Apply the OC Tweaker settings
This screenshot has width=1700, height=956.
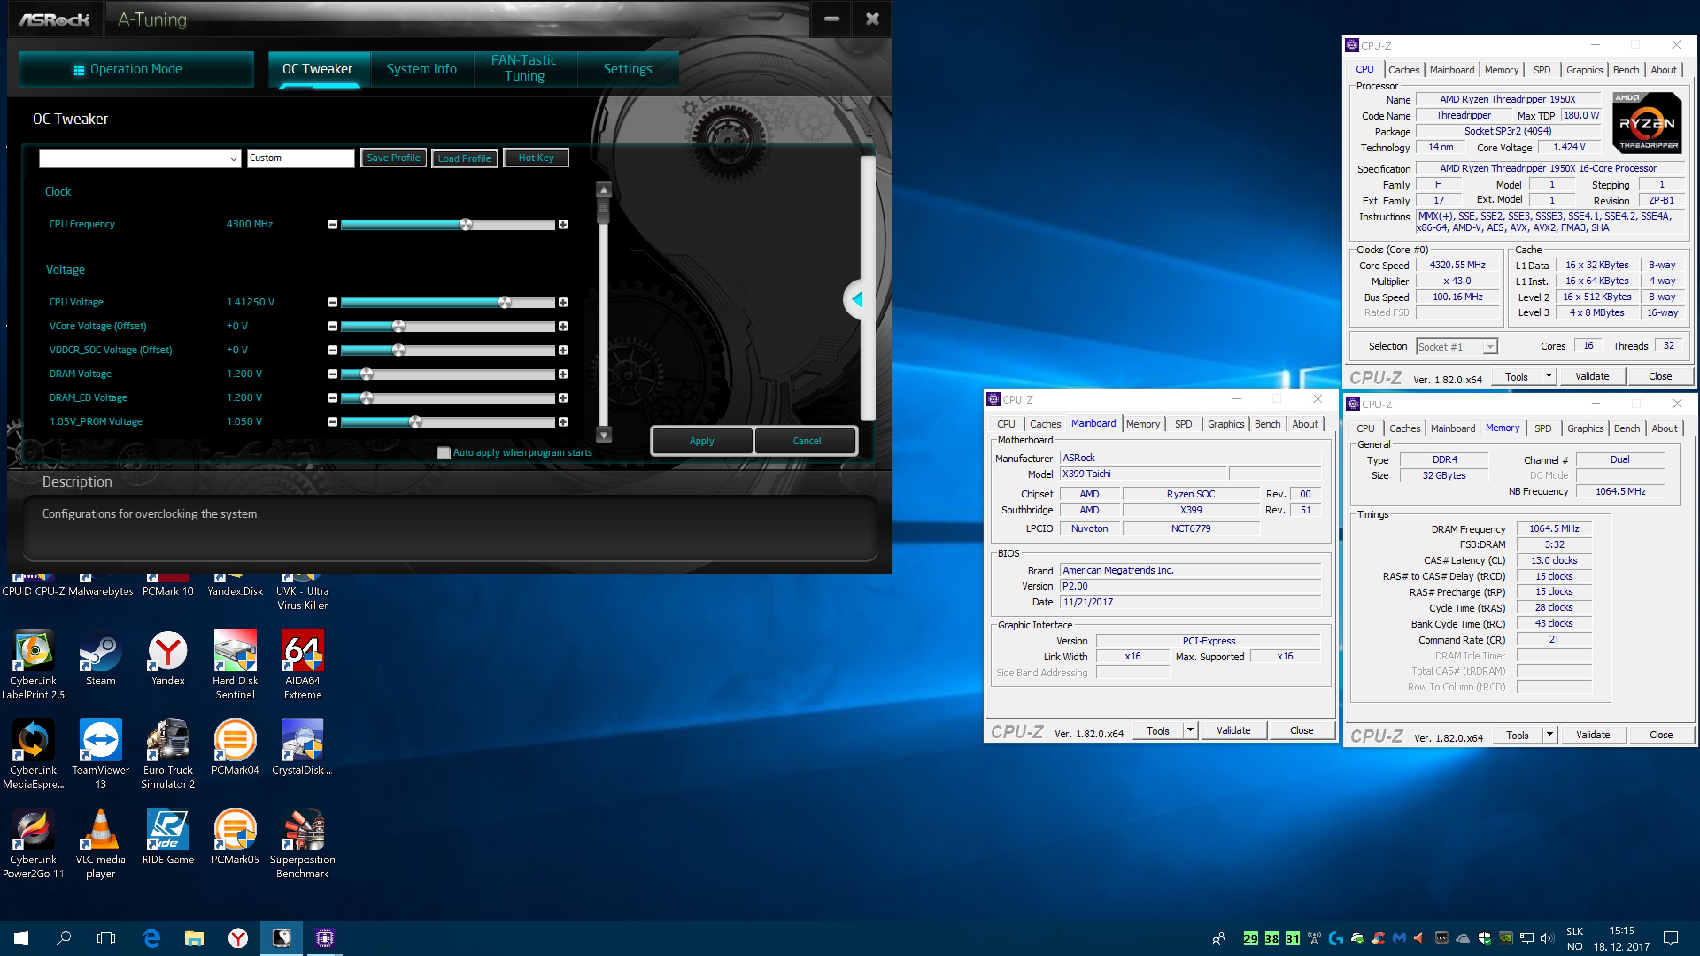(702, 441)
